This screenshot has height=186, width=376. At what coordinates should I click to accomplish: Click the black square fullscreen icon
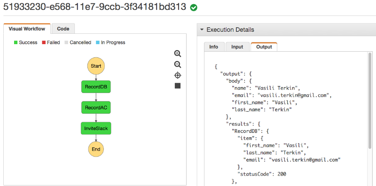coord(178,86)
